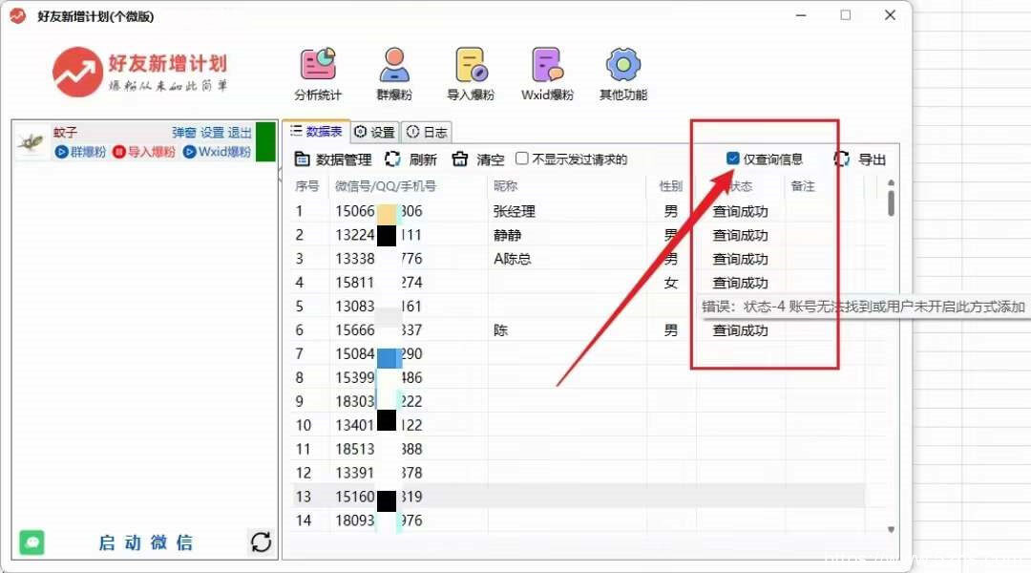The image size is (1031, 573).
Task: Open 其他功能 gear icon
Action: 623,65
